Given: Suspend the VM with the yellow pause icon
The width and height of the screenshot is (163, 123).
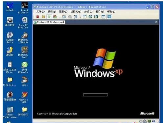Looking at the screenshot, I should point(43,17).
